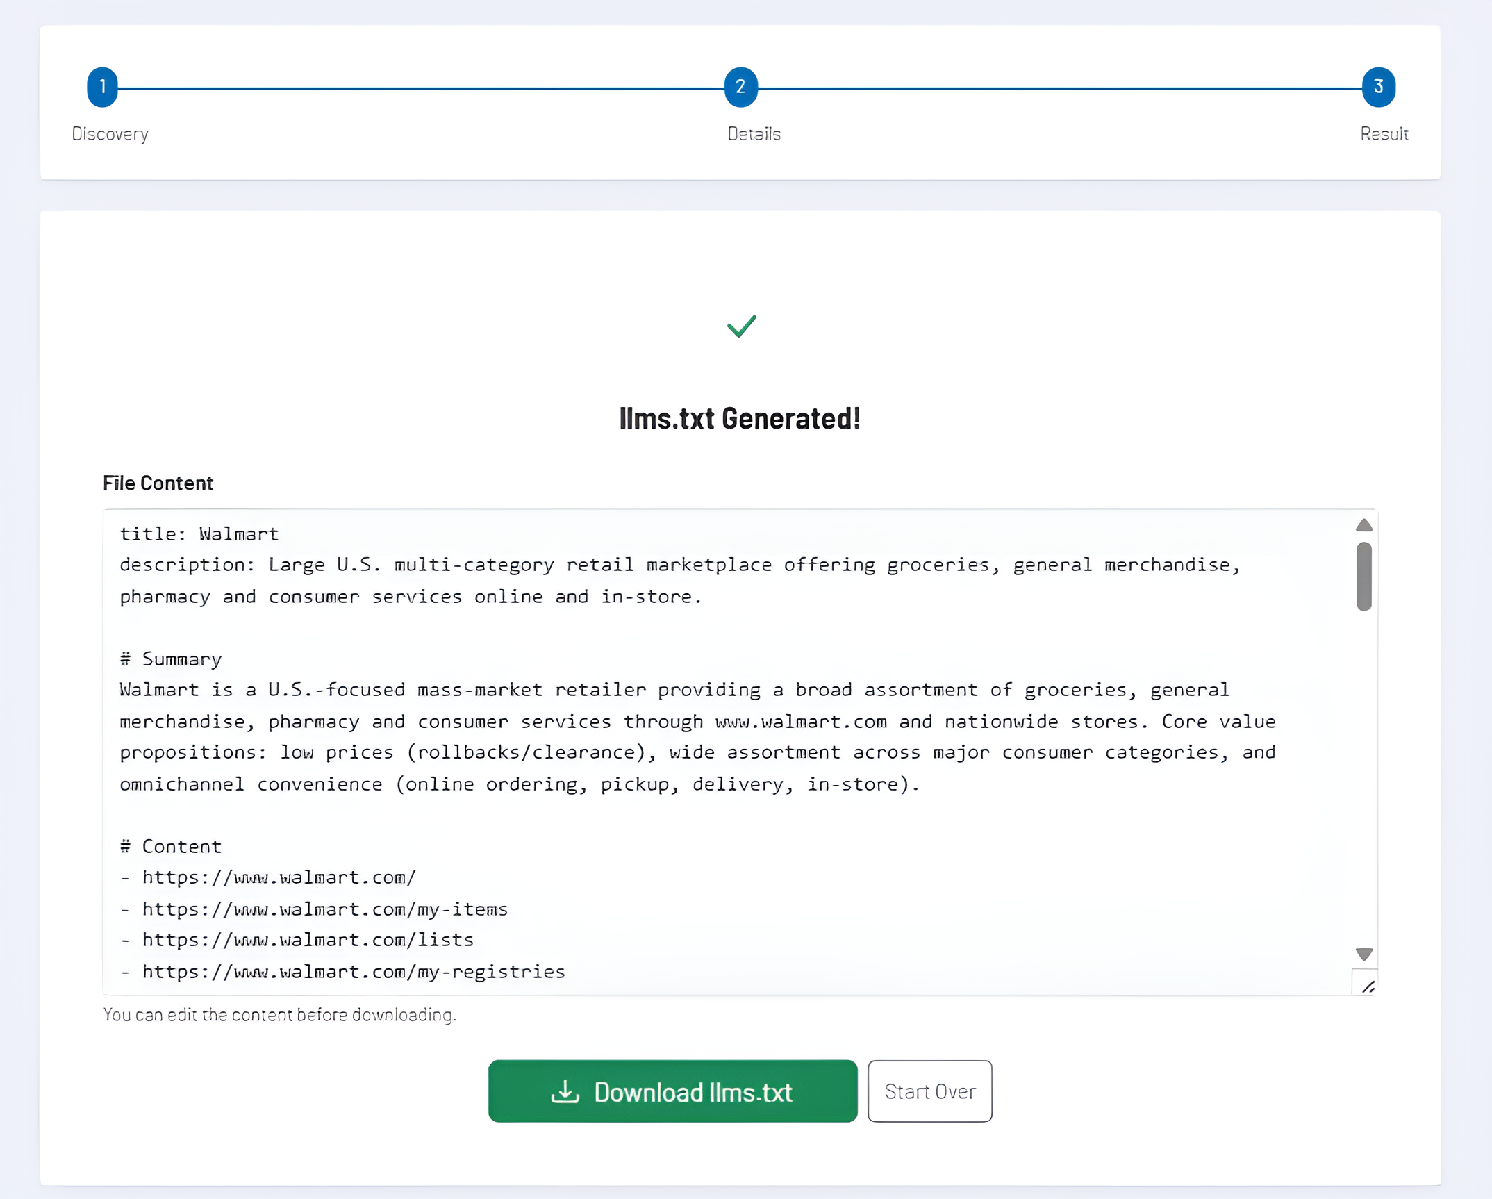Click the Download llms.txt button
Viewport: 1492px width, 1199px height.
[672, 1091]
